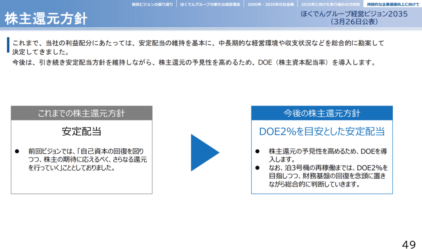Click the bullet text starting 前回ビジョンでは
Image resolution: width=422 pixels, height=249 pixels.
[x=87, y=159]
